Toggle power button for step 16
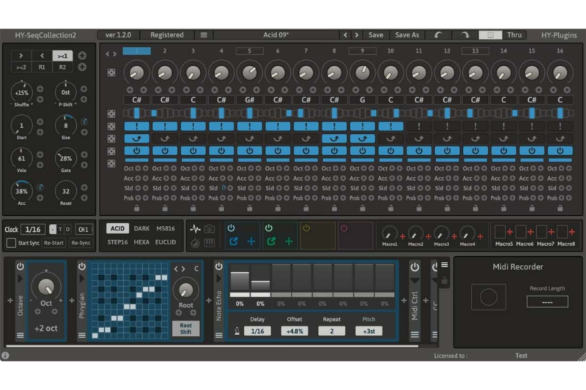This screenshot has height=390, width=586. tap(560, 151)
